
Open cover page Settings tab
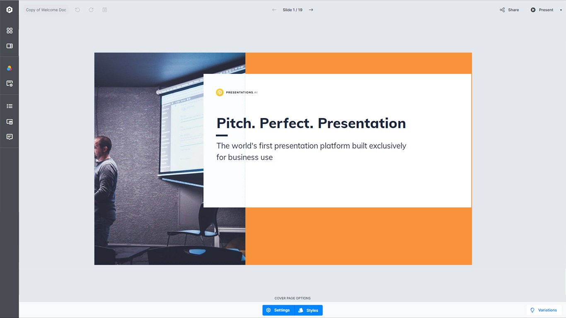click(x=278, y=310)
